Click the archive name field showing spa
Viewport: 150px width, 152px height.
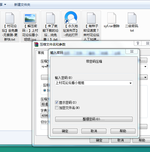45,66
